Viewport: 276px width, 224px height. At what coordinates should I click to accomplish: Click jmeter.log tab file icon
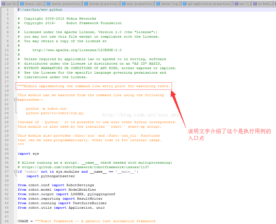pos(158,4)
